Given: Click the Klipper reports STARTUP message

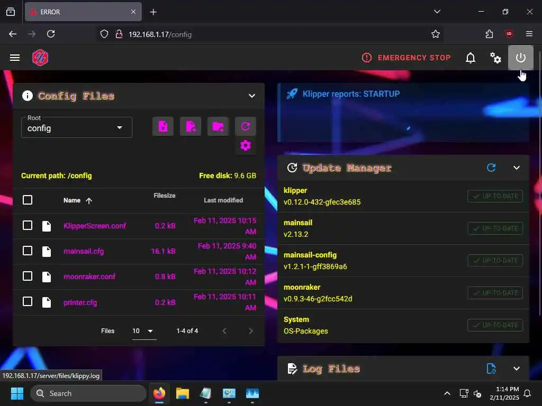Looking at the screenshot, I should click(x=351, y=94).
